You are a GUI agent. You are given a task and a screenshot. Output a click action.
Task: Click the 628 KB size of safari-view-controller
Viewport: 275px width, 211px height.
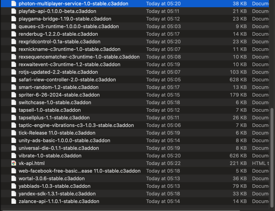(238, 80)
